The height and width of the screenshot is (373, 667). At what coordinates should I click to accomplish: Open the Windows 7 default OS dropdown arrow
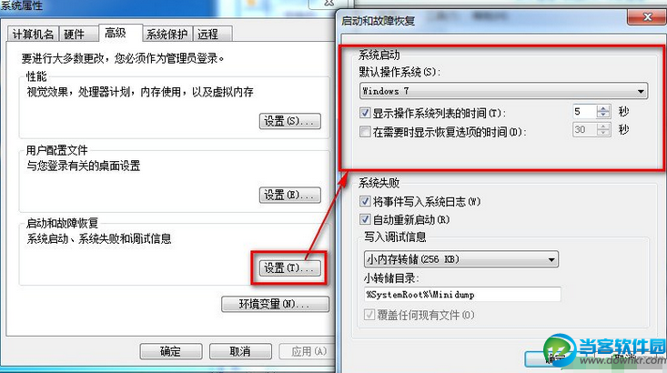[x=641, y=92]
